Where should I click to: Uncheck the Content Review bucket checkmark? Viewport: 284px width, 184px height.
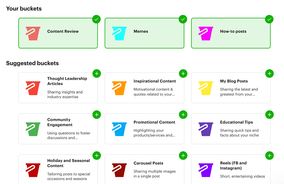96,19
